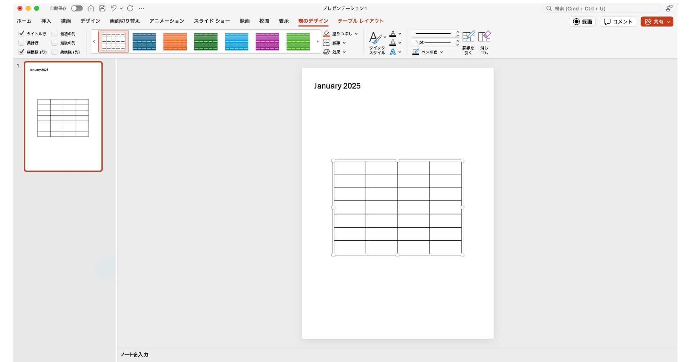Click the undo arrow icon
Viewport: 691px width, 362px height.
pyautogui.click(x=114, y=8)
